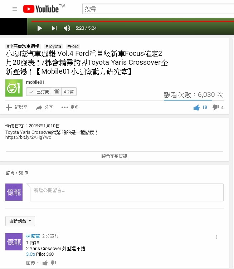Image resolution: width=234 pixels, height=269 pixels.
Task: Click the 新增公開留言 comment box
Action: (x=127, y=192)
